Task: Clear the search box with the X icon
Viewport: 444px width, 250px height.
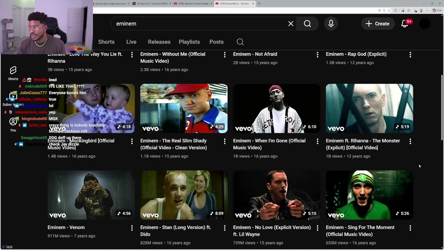Action: pyautogui.click(x=291, y=24)
